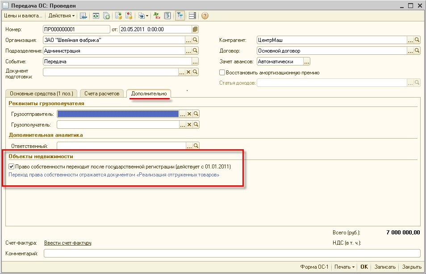Open the Печать dropdown at bottom
This screenshot has height=274, width=426.
344,267
